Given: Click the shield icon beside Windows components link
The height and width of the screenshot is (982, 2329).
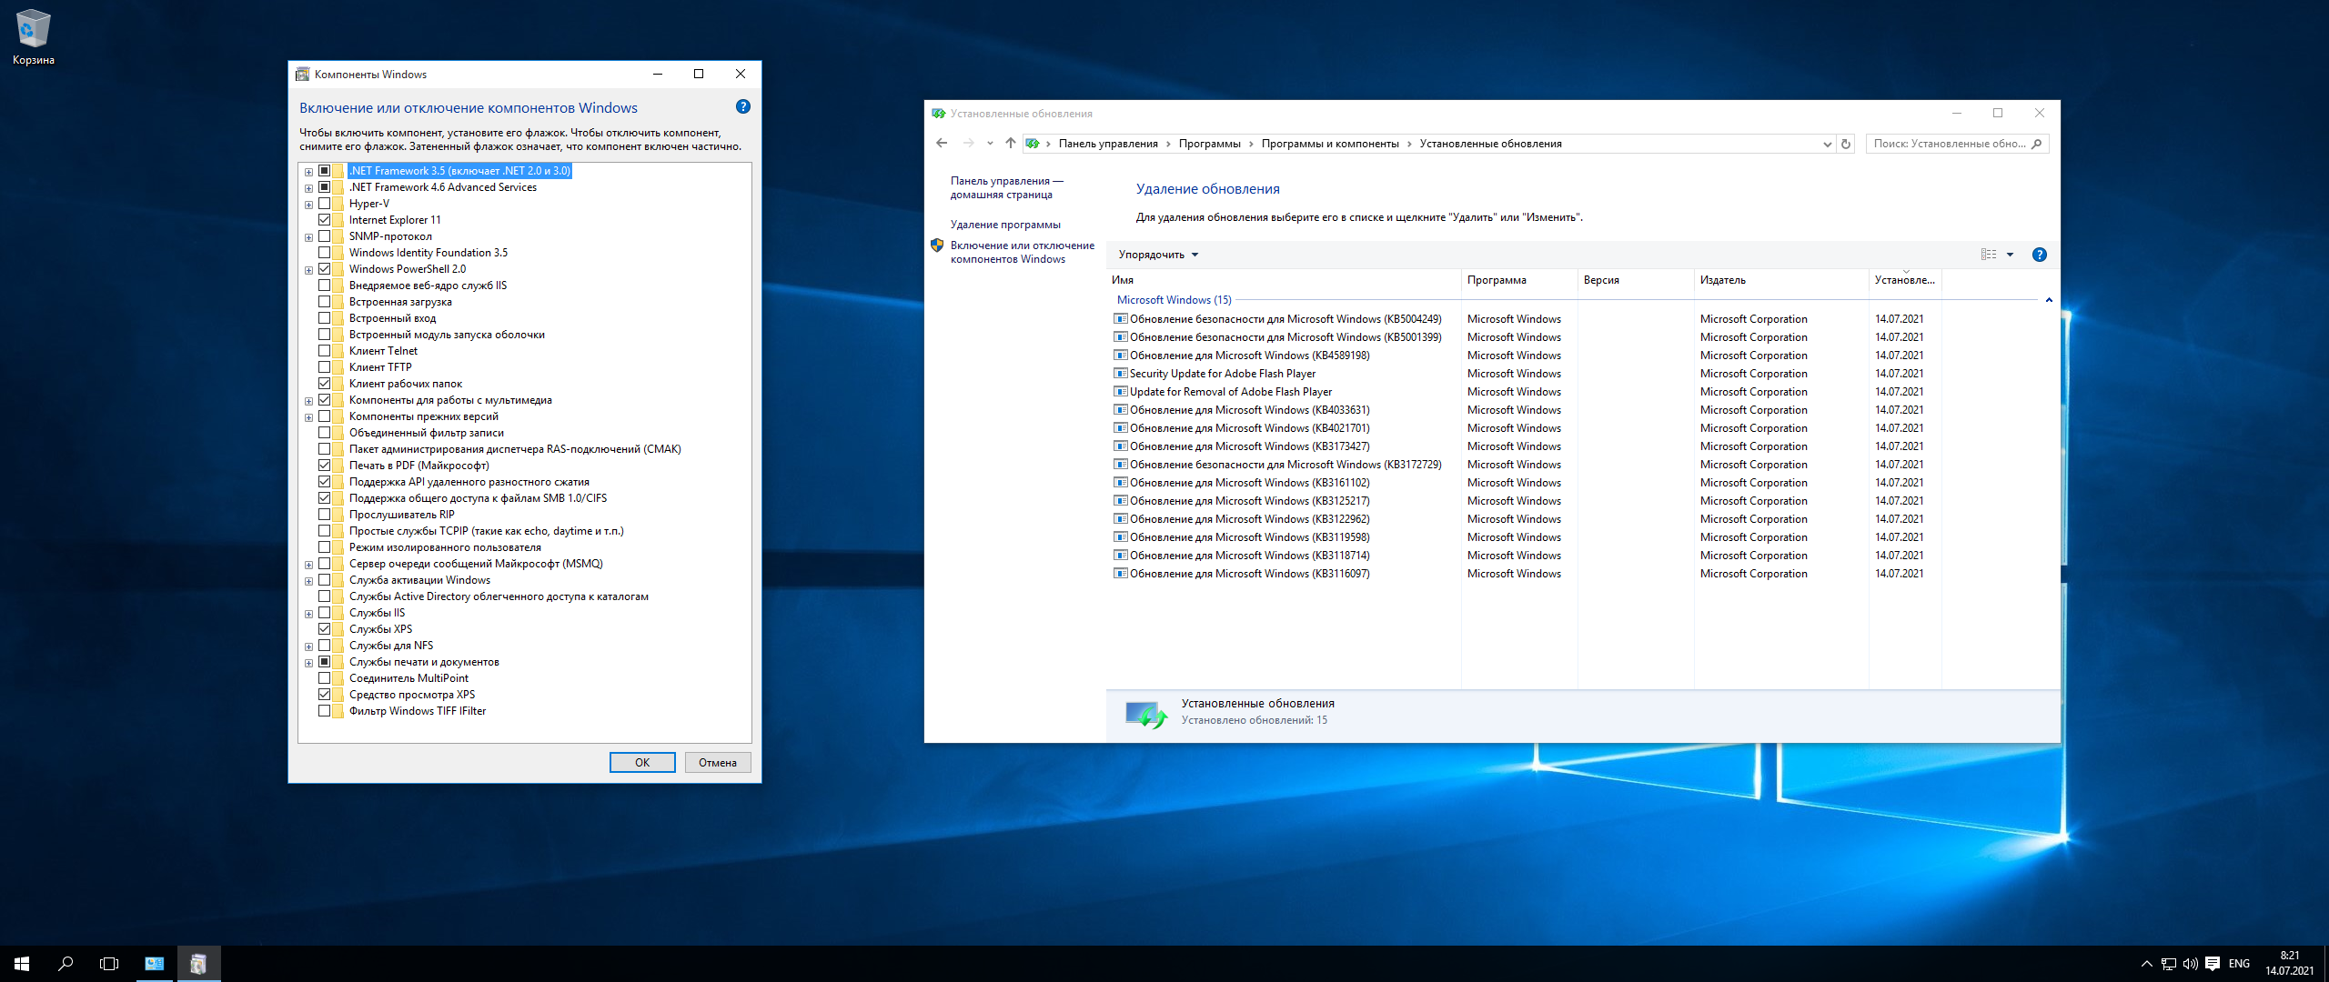Looking at the screenshot, I should click(937, 245).
